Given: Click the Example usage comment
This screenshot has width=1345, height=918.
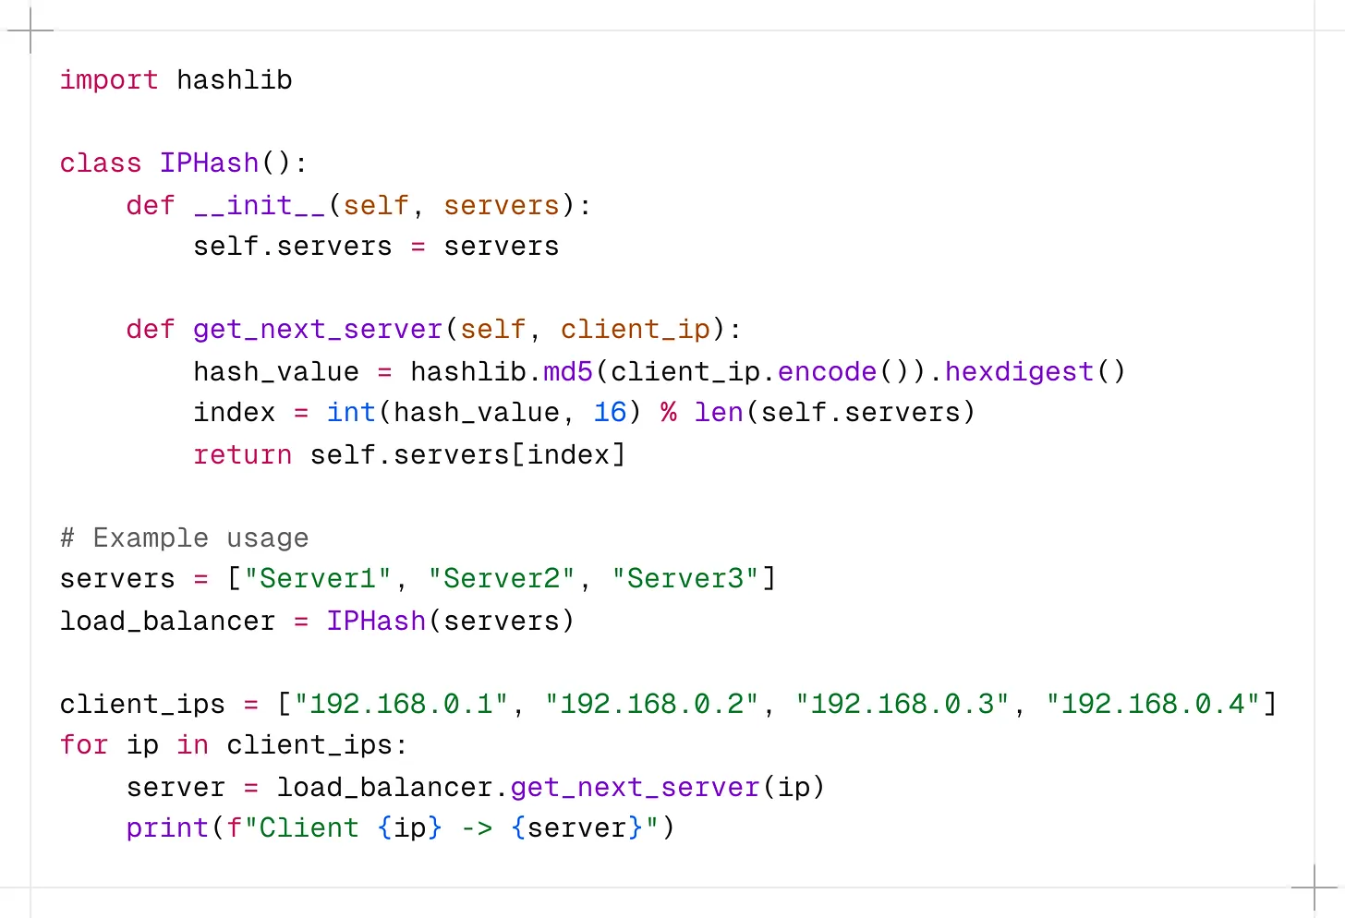Looking at the screenshot, I should pyautogui.click(x=185, y=538).
